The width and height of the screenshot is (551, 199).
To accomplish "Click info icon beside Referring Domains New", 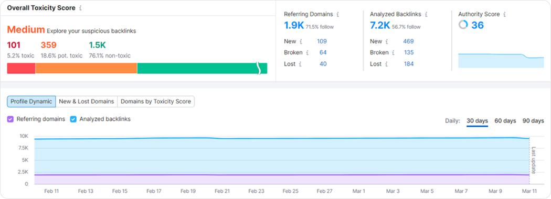I will [301, 41].
